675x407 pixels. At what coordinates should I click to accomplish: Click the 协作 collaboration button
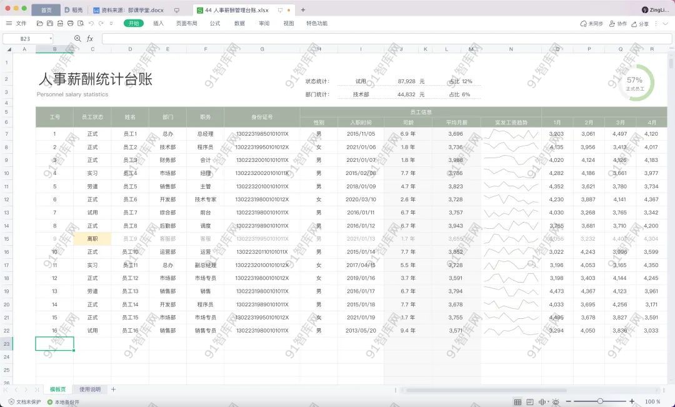pos(617,24)
